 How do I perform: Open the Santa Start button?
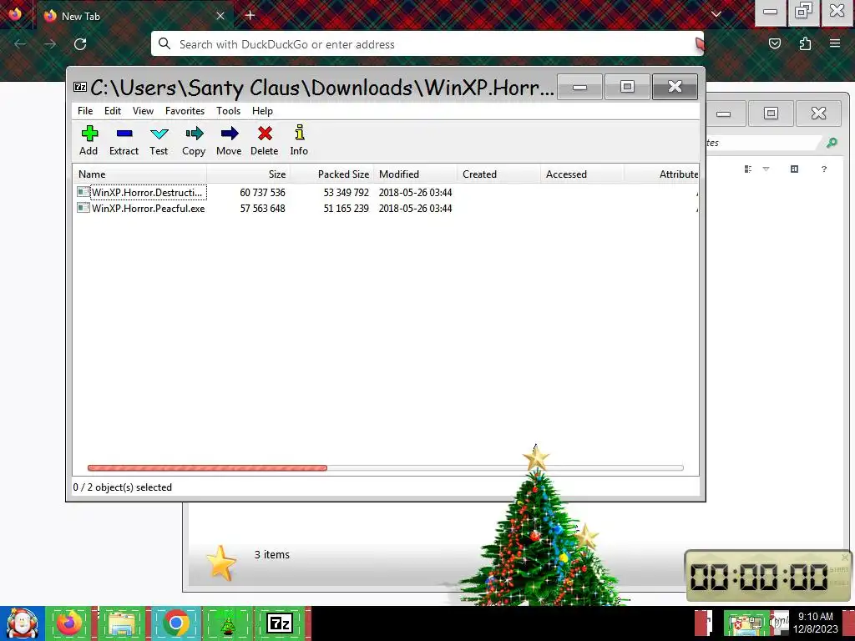click(x=23, y=623)
